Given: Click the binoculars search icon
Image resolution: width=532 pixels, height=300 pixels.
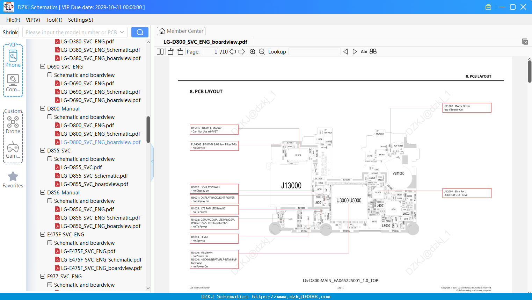Looking at the screenshot, I should (373, 52).
